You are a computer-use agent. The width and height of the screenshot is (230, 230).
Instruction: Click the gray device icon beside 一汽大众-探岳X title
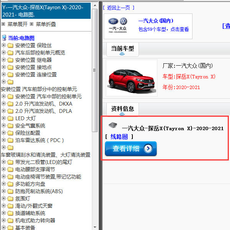click(x=113, y=125)
